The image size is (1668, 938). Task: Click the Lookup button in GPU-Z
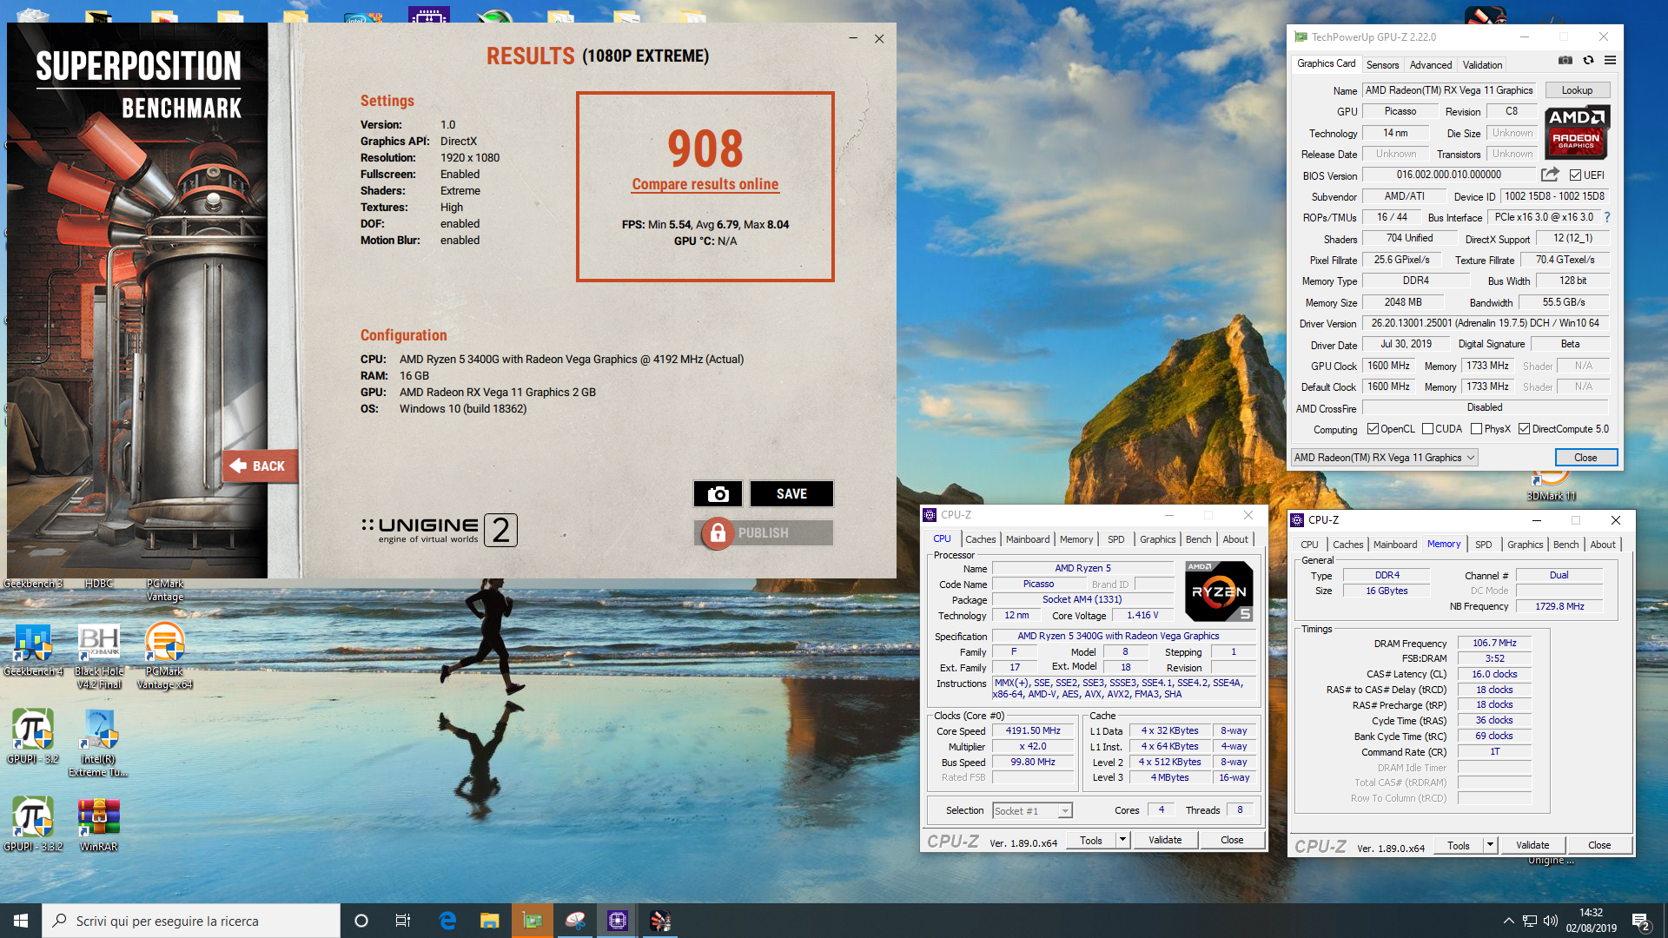(1577, 90)
